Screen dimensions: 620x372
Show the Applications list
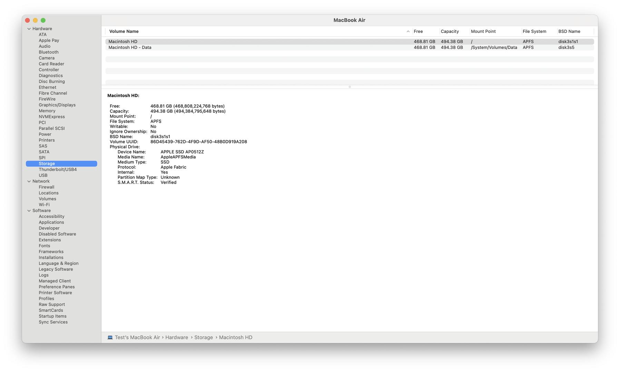point(51,223)
